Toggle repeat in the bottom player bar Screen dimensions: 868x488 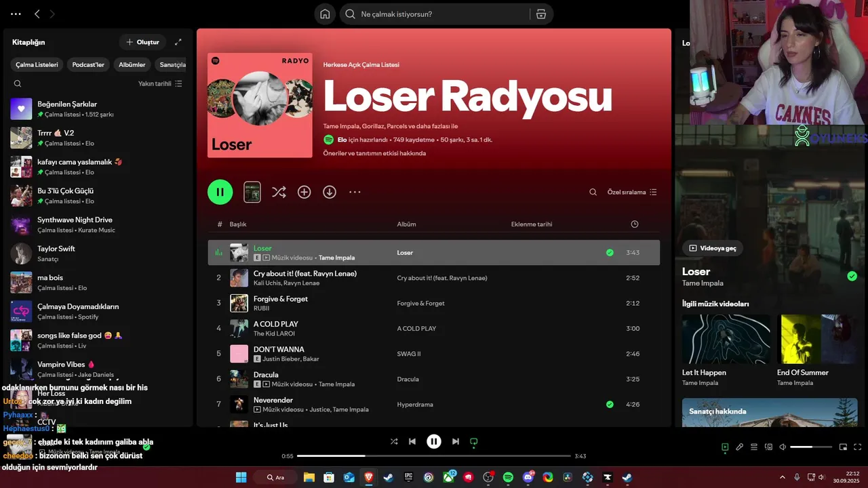[x=474, y=441]
